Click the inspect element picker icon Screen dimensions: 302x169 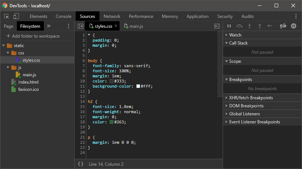(7, 16)
